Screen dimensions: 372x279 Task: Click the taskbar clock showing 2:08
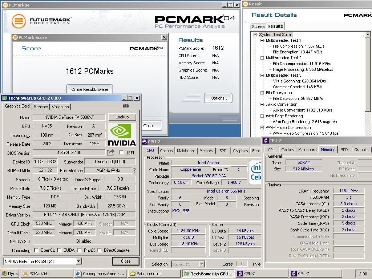tap(363, 274)
